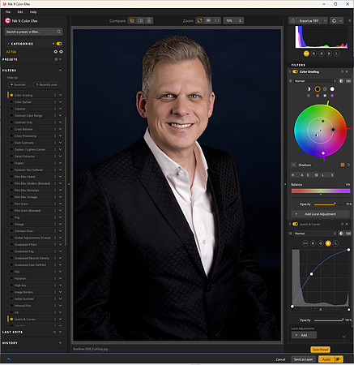Expand the Presets section chevron
Screen dimensions: 354x365
(61, 59)
